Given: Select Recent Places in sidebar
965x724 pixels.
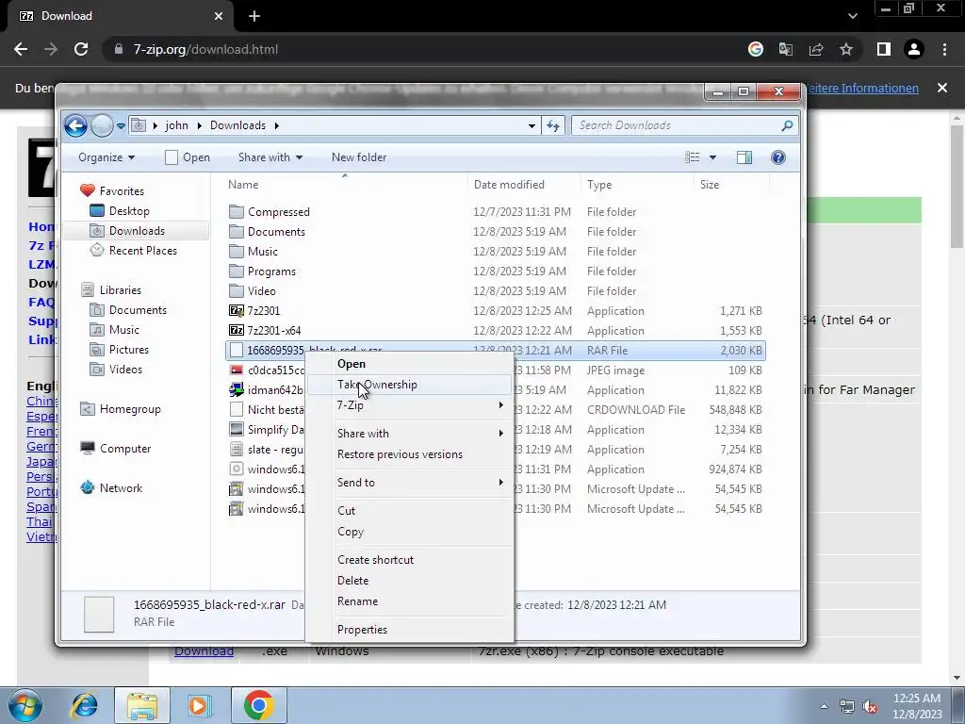Looking at the screenshot, I should click(x=143, y=251).
